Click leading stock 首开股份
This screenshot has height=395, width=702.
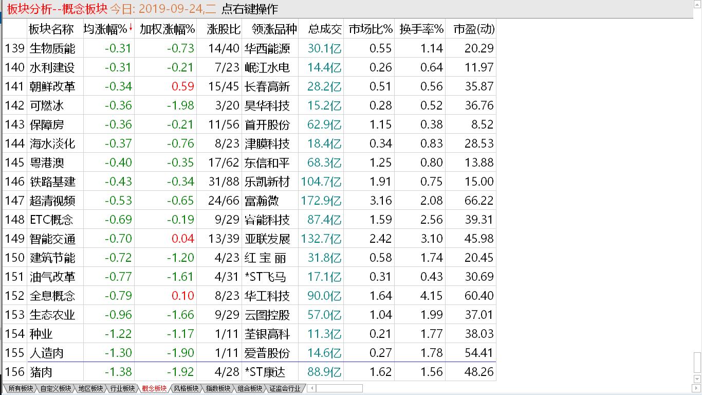click(267, 124)
